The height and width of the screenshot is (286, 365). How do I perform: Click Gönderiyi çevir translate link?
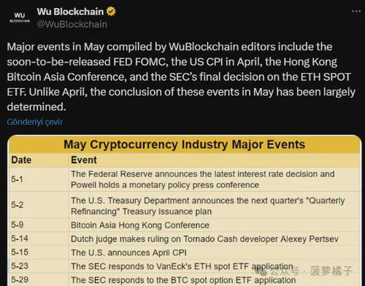[x=35, y=122]
